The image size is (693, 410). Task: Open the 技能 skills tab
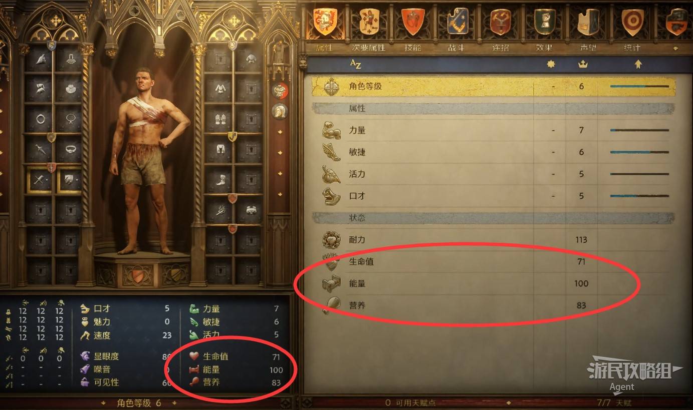coord(412,29)
